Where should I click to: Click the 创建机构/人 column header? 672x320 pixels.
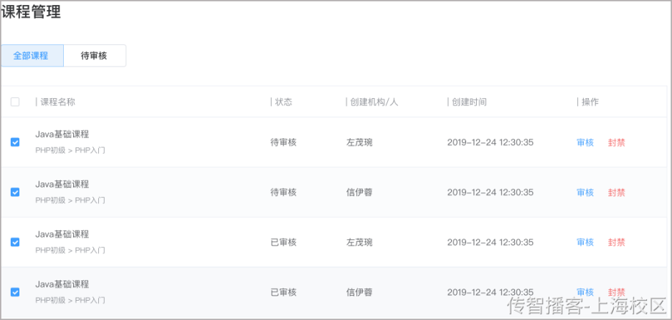(374, 102)
